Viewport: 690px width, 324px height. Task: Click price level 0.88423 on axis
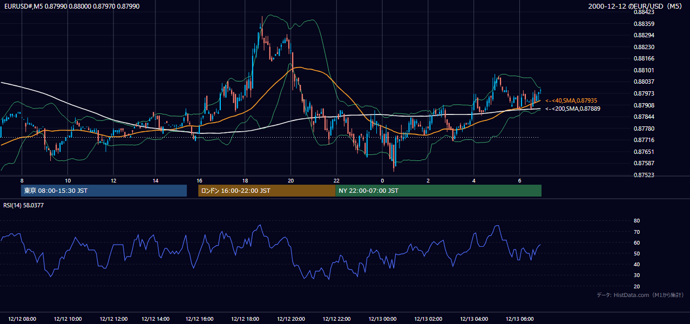pyautogui.click(x=644, y=12)
